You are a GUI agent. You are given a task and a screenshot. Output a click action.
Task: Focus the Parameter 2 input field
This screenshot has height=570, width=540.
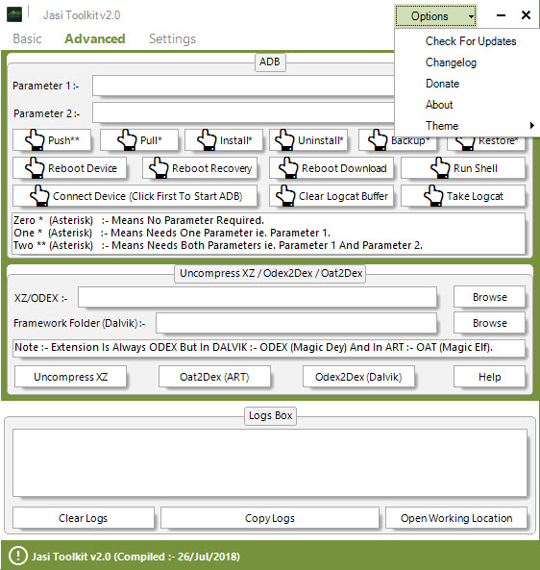pos(243,113)
